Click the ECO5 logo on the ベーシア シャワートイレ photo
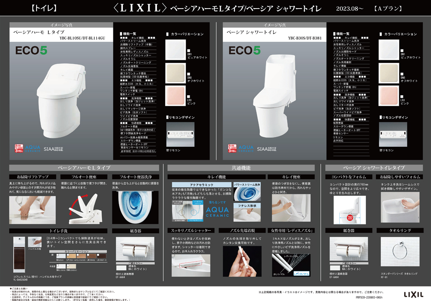Screen dimensions: 431x301 click(245, 50)
